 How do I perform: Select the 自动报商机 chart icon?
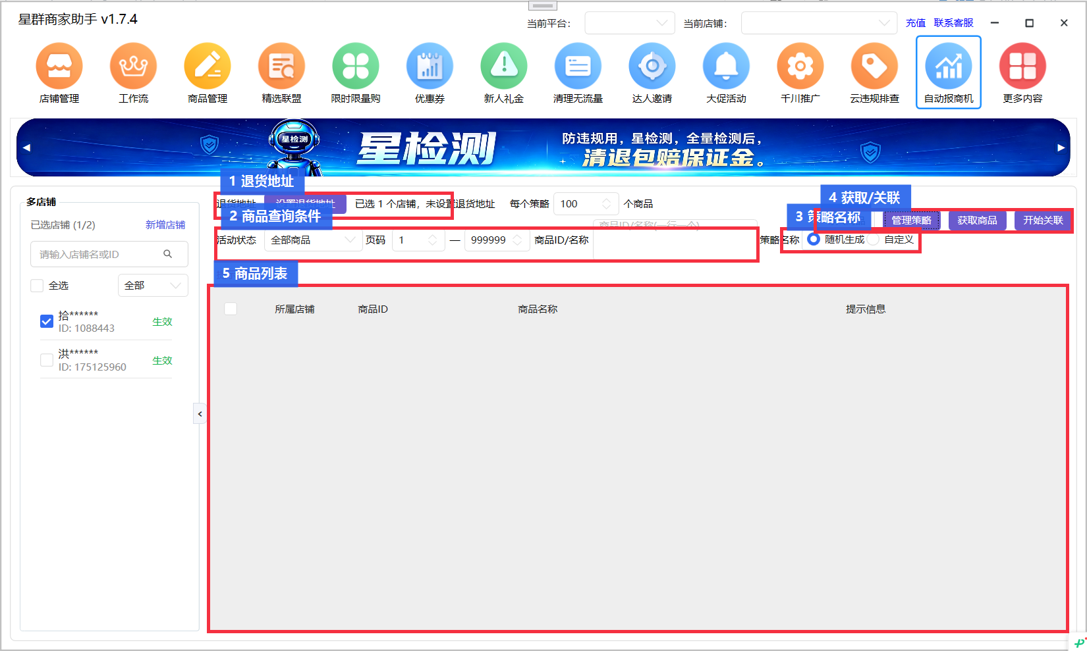click(949, 66)
